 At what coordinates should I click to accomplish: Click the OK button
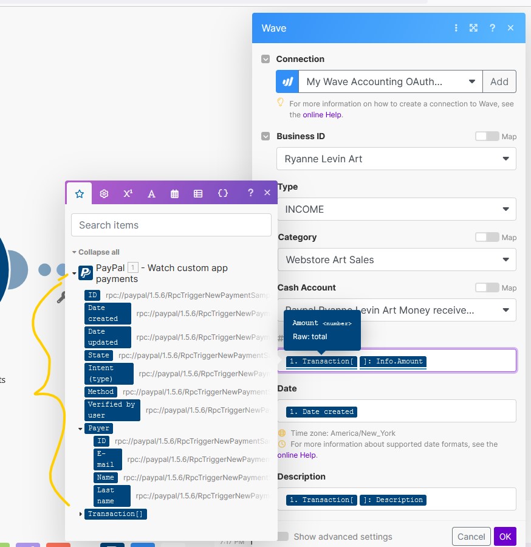(x=505, y=537)
